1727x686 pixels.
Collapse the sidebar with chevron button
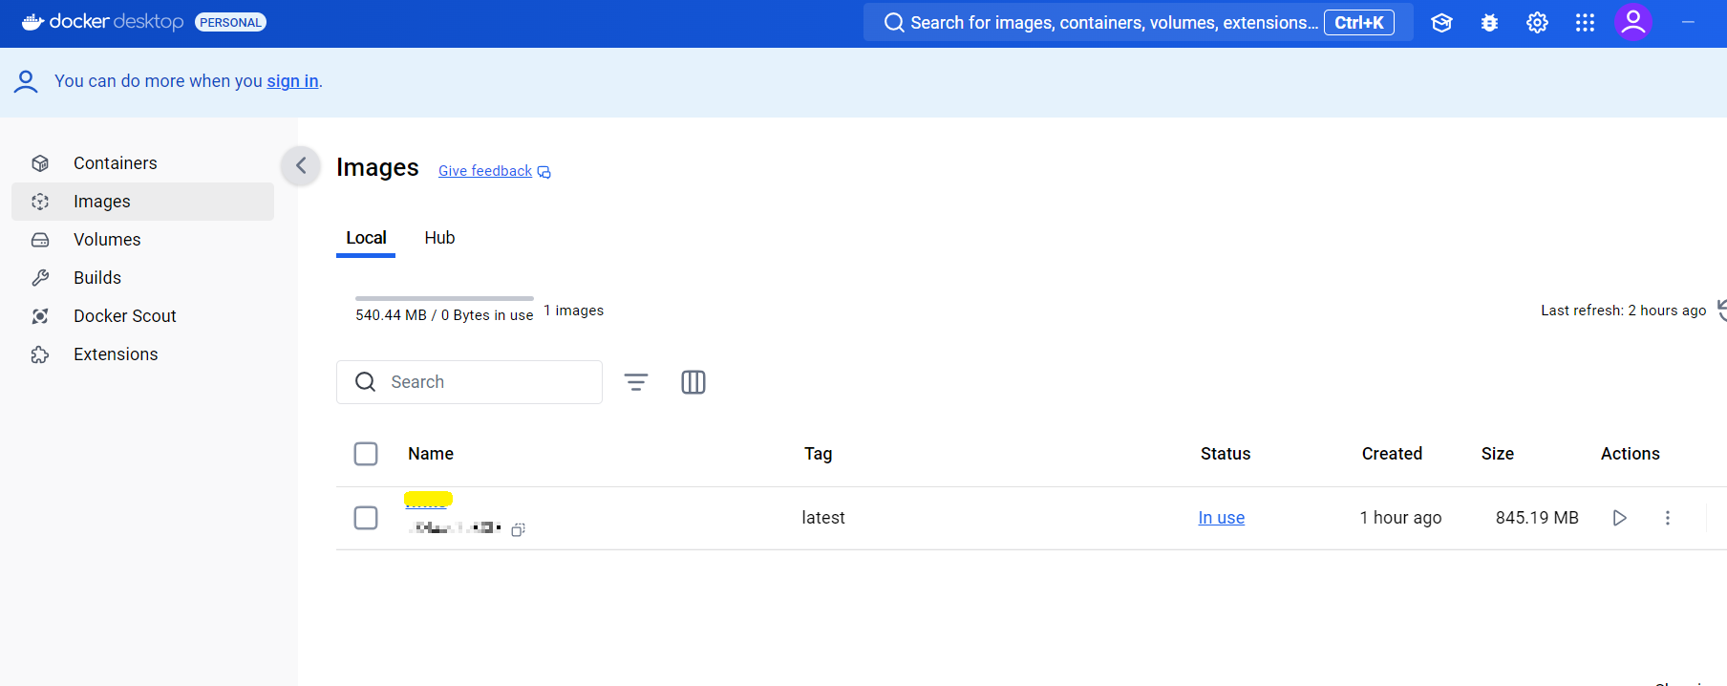(301, 165)
